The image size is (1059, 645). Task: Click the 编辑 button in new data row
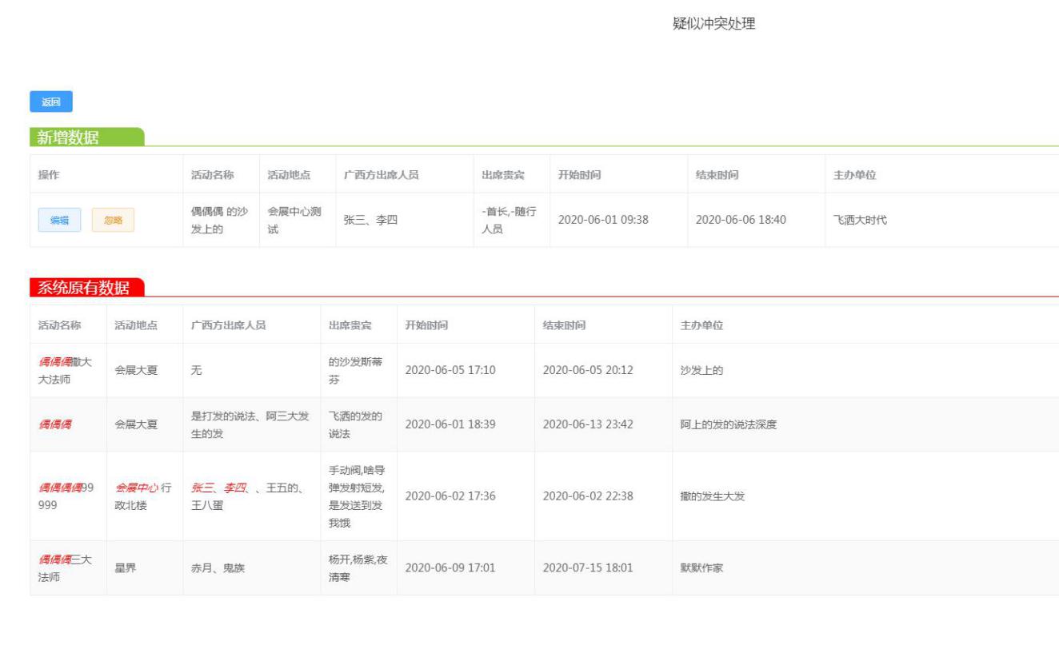click(x=59, y=221)
